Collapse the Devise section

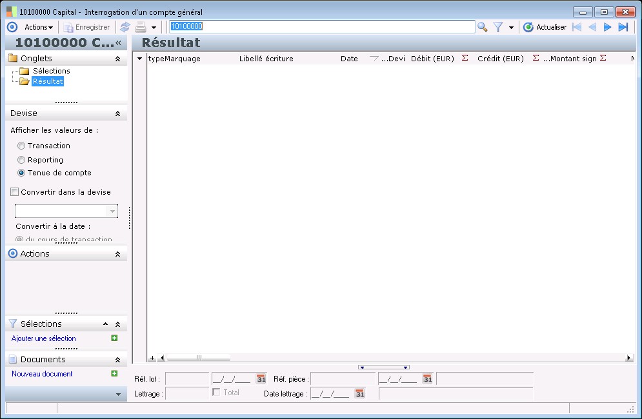pyautogui.click(x=118, y=113)
